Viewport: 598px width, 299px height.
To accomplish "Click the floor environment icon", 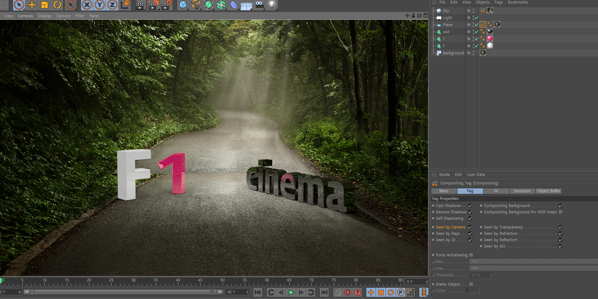I will point(247,5).
